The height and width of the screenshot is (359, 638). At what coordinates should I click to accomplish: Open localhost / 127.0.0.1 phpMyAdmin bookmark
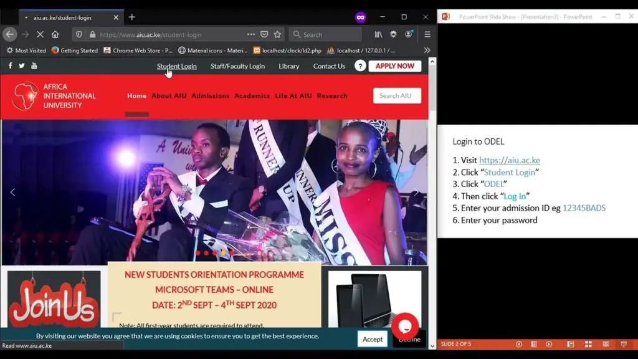(x=361, y=50)
